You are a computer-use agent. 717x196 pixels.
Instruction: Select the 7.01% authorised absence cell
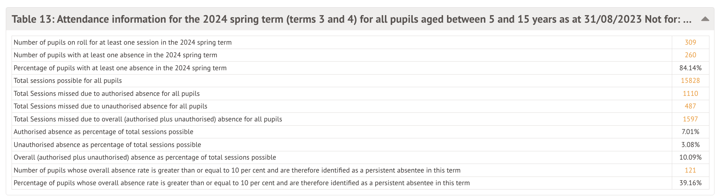click(x=690, y=132)
